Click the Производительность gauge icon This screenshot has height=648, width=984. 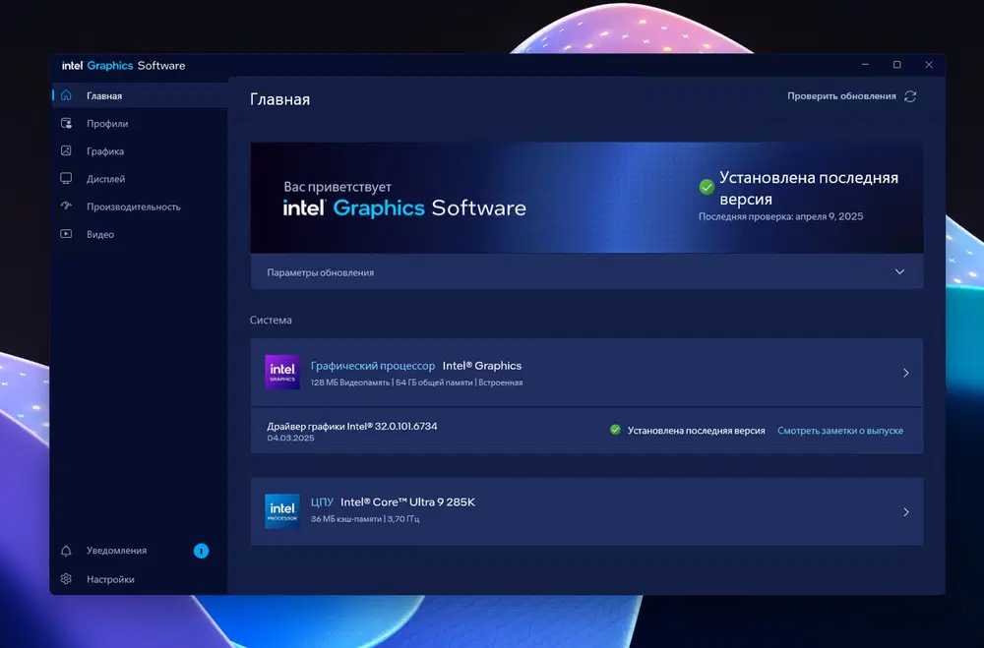click(66, 206)
